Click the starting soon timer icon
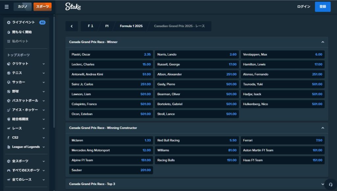Viewport: 337px width, 191px height. [x=9, y=32]
